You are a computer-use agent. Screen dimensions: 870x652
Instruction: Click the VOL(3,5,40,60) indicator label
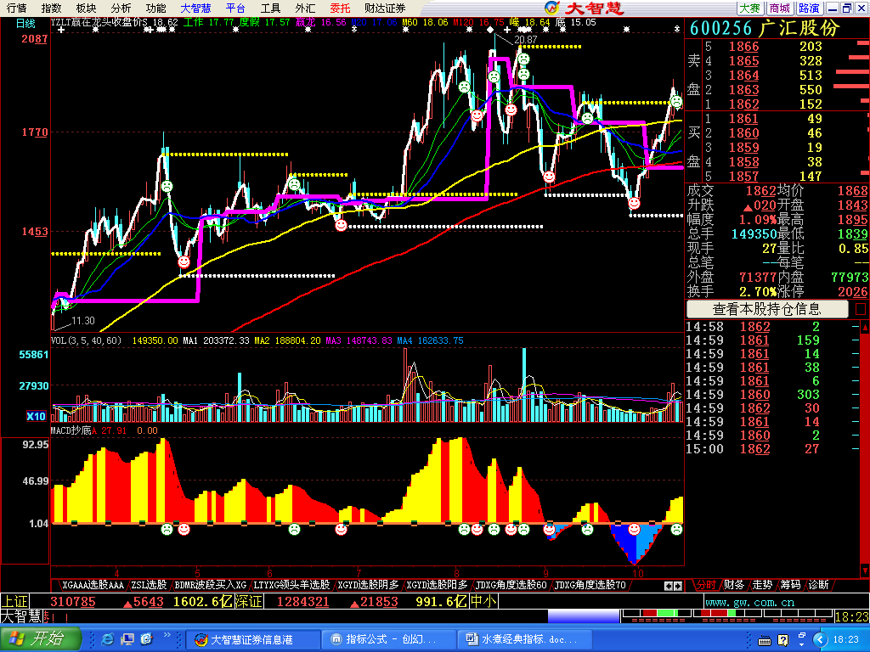coord(86,340)
